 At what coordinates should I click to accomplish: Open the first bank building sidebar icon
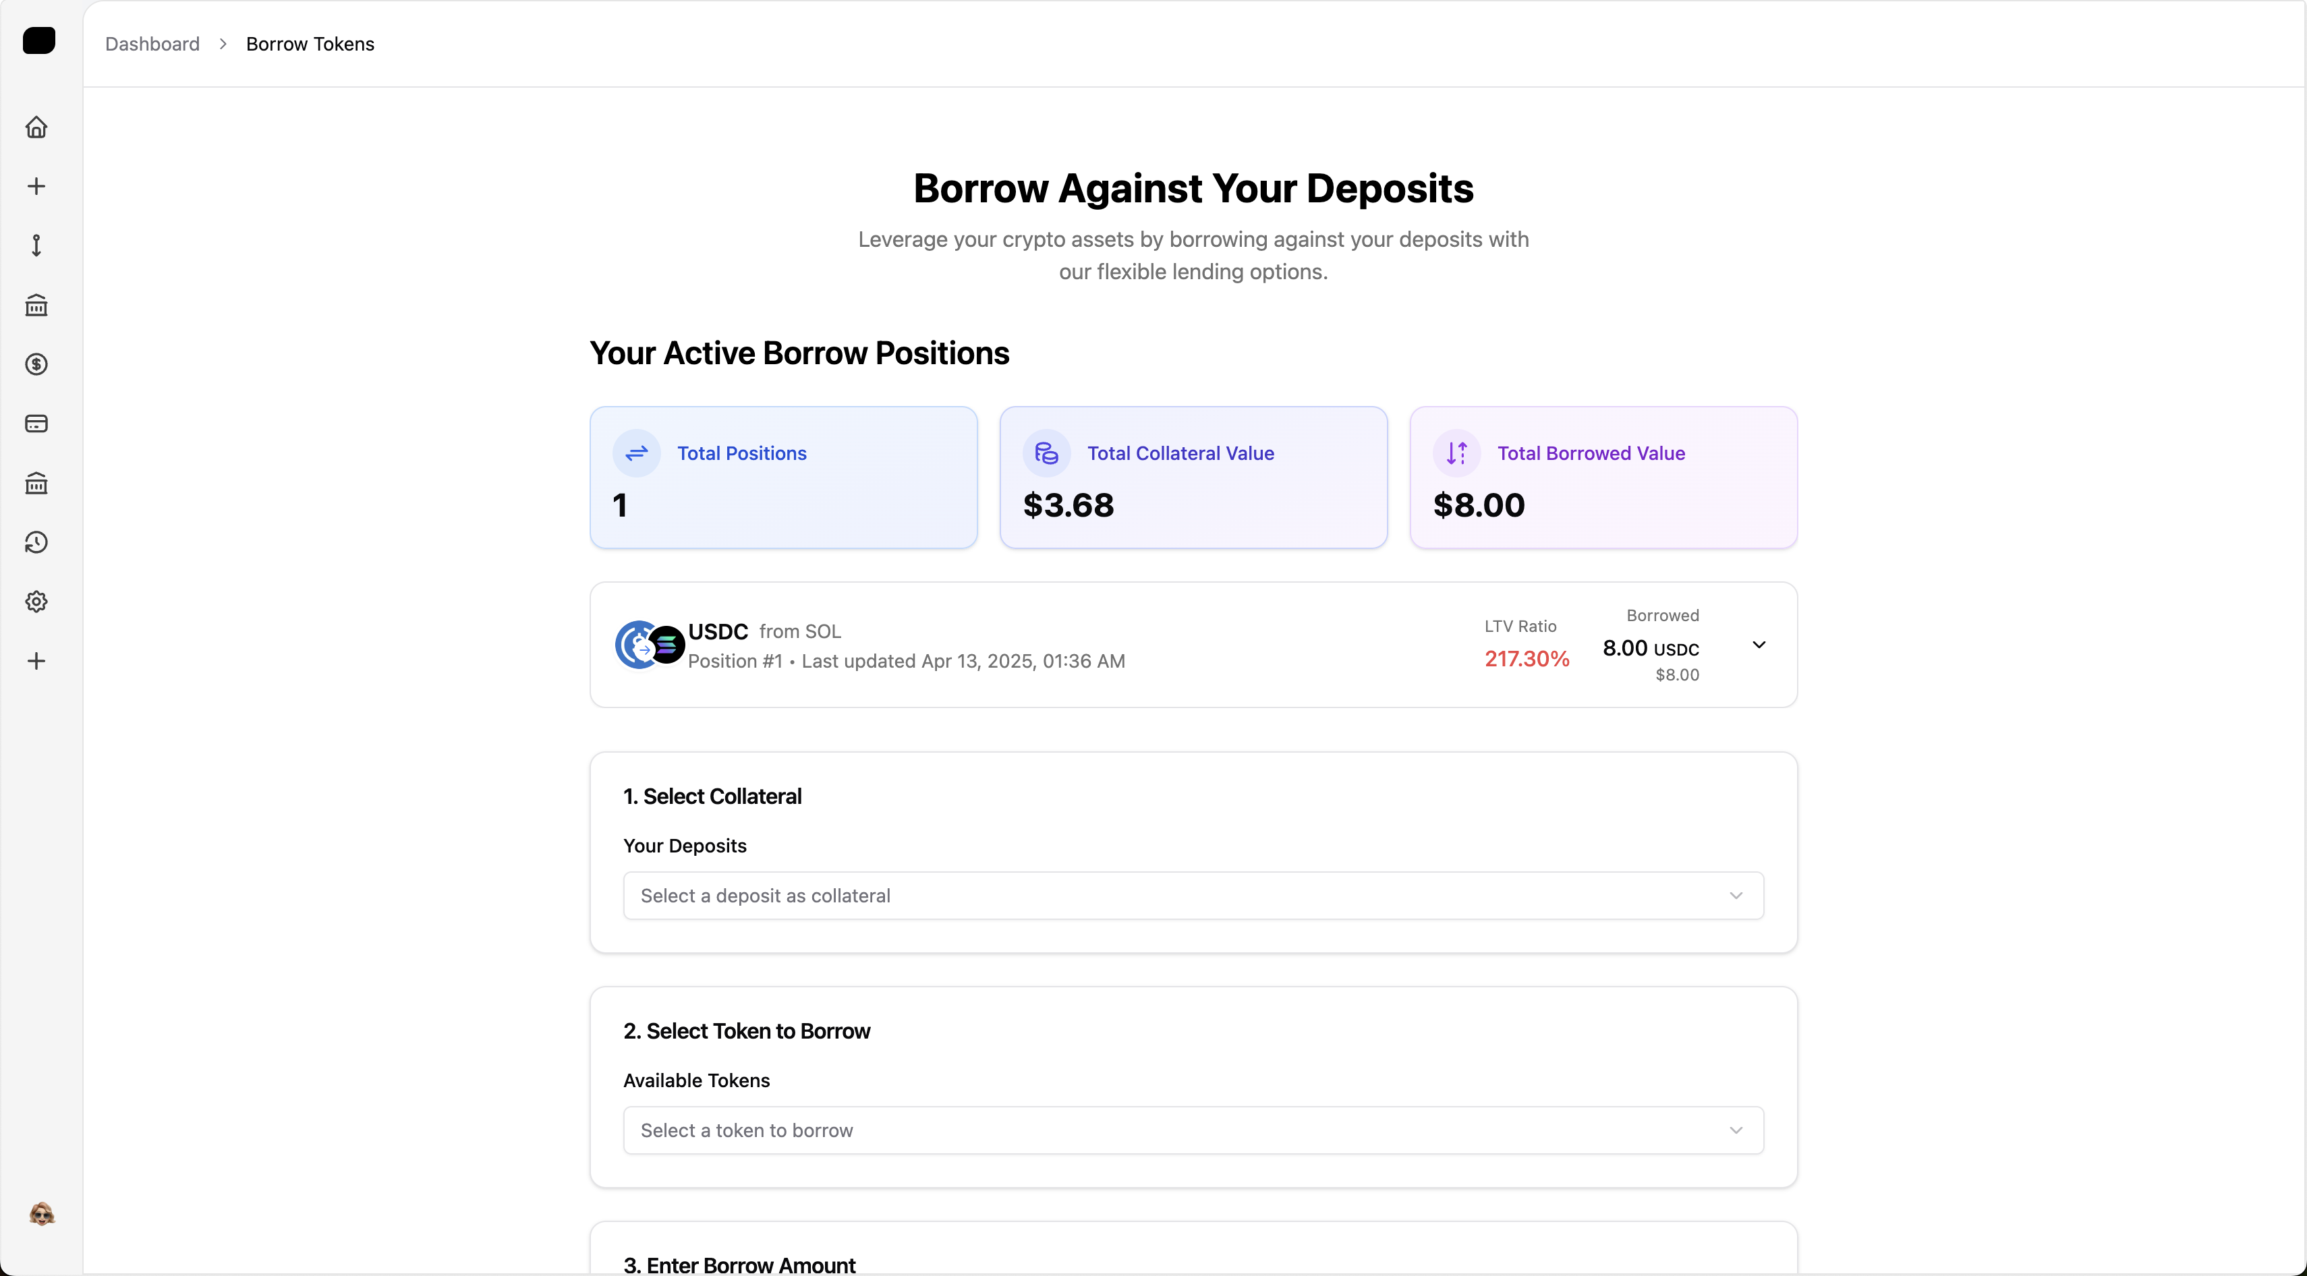[x=36, y=306]
